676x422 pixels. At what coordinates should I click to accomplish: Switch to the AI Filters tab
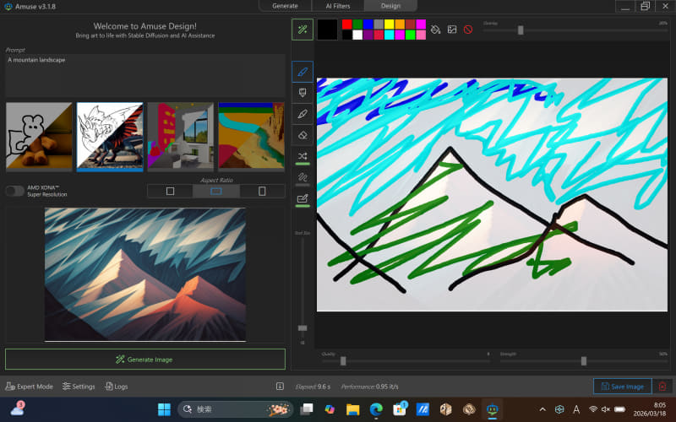pos(338,6)
